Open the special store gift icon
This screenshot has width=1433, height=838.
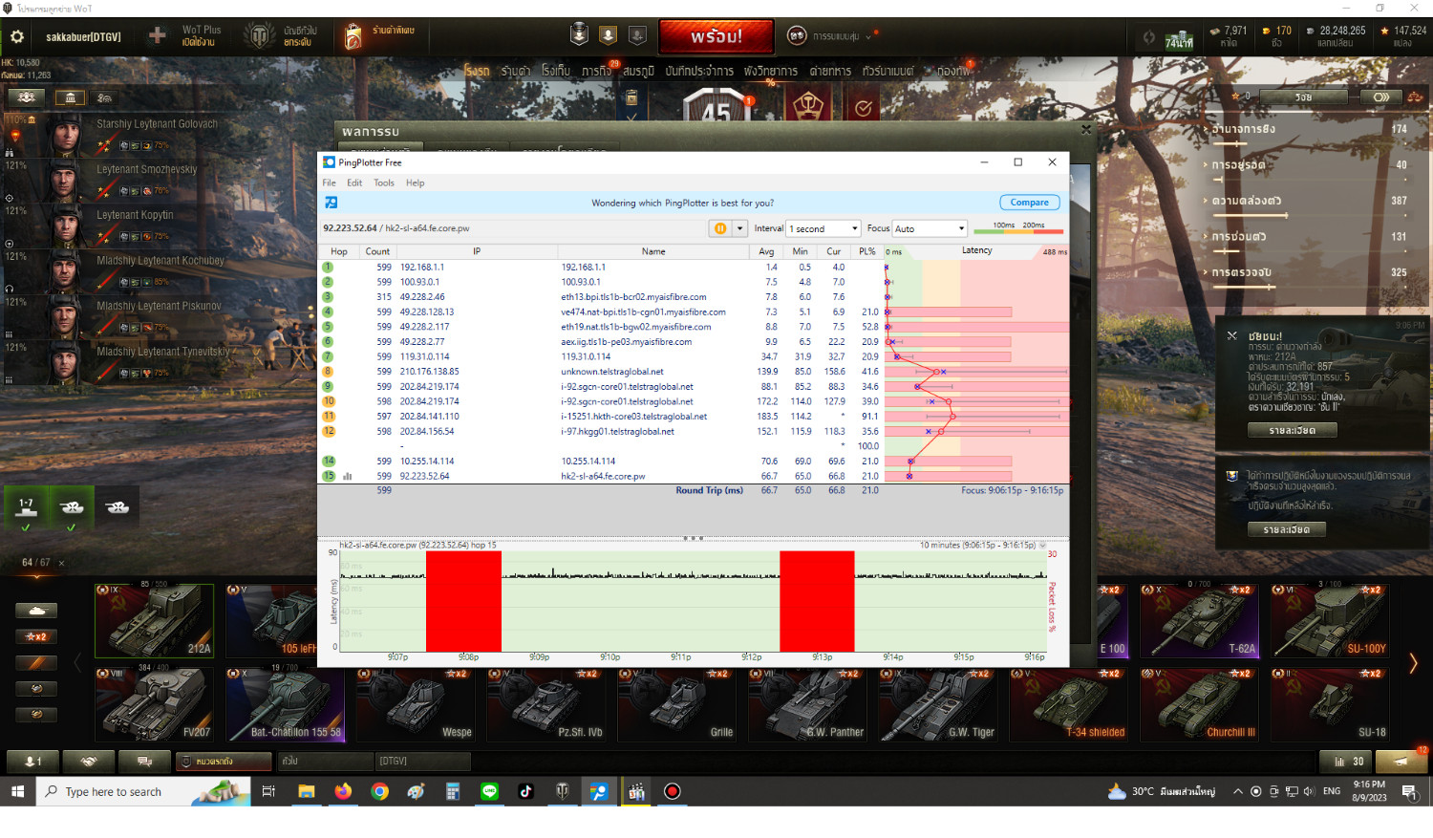tap(353, 36)
